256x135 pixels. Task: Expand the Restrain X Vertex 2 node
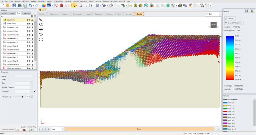2,50
